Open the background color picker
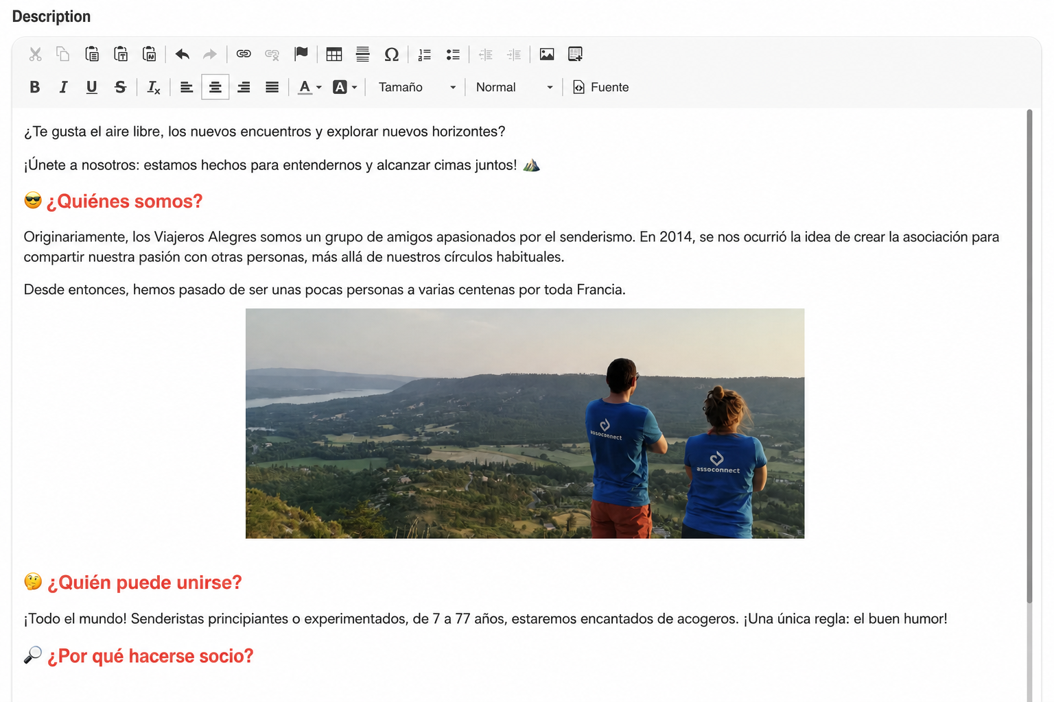1054x702 pixels. [345, 87]
